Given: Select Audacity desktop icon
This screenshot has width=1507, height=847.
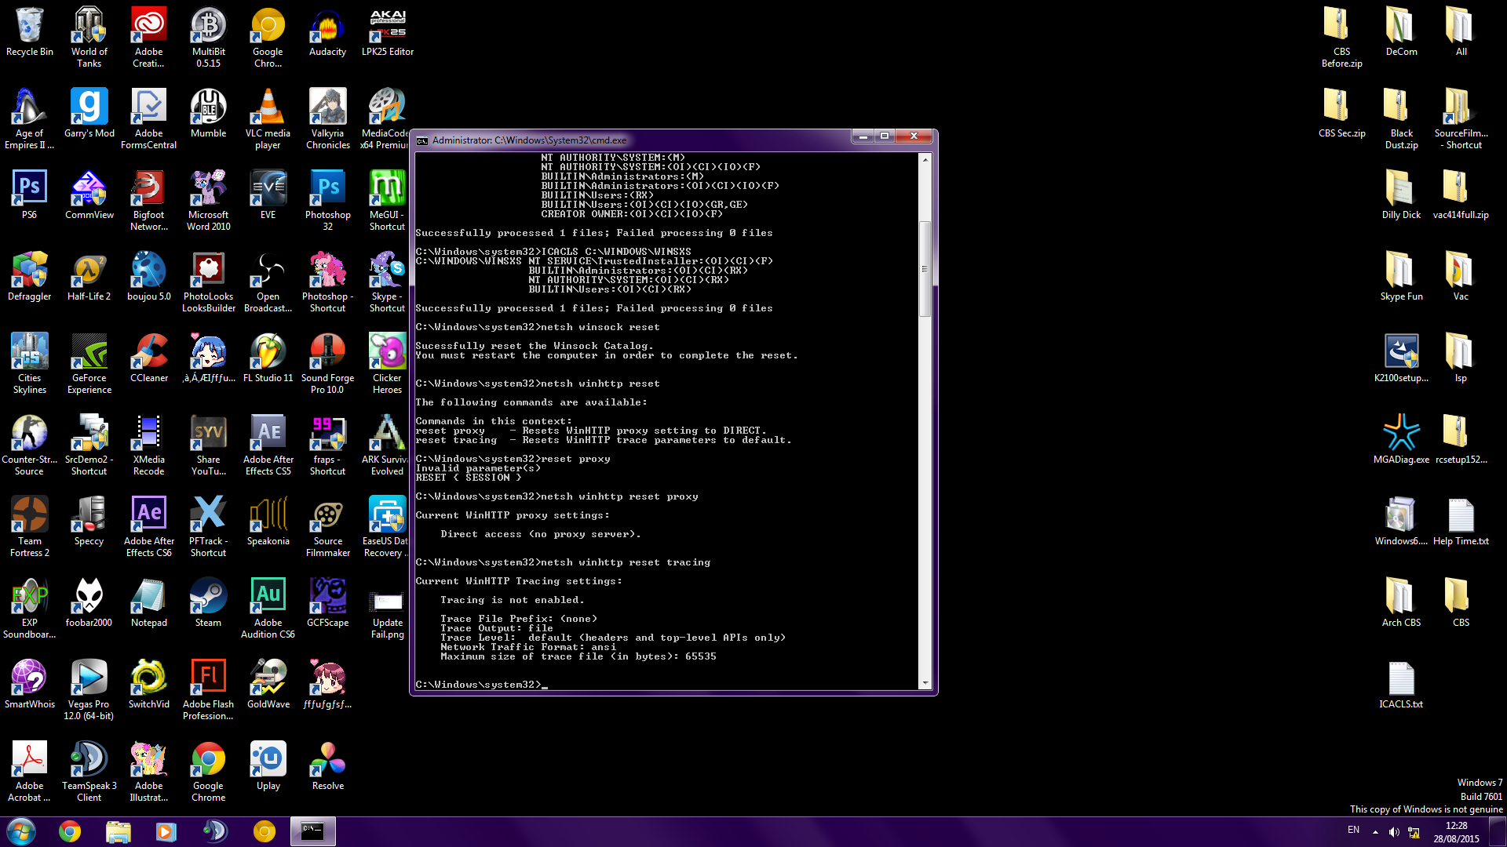Looking at the screenshot, I should click(x=327, y=32).
